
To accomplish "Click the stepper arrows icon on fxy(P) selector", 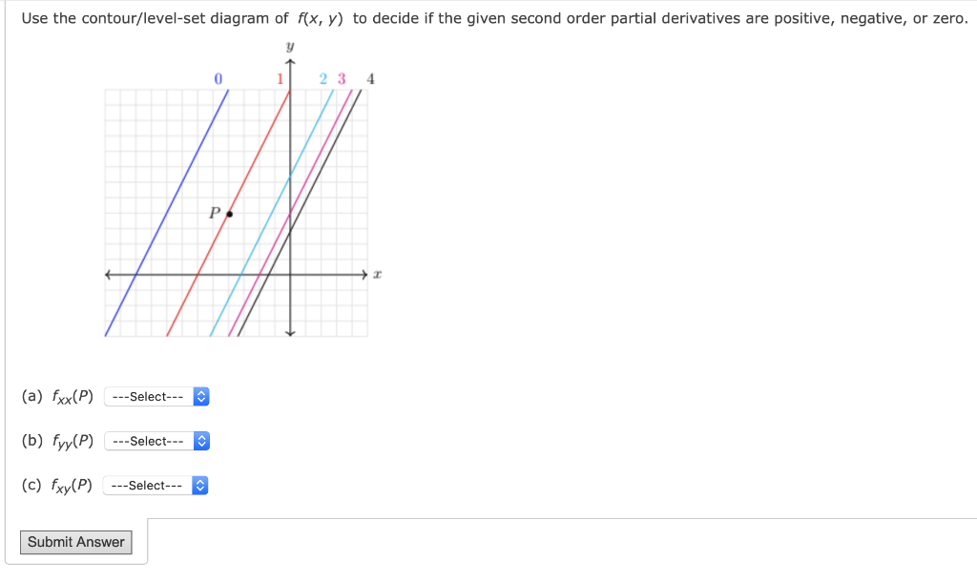I will coord(198,485).
